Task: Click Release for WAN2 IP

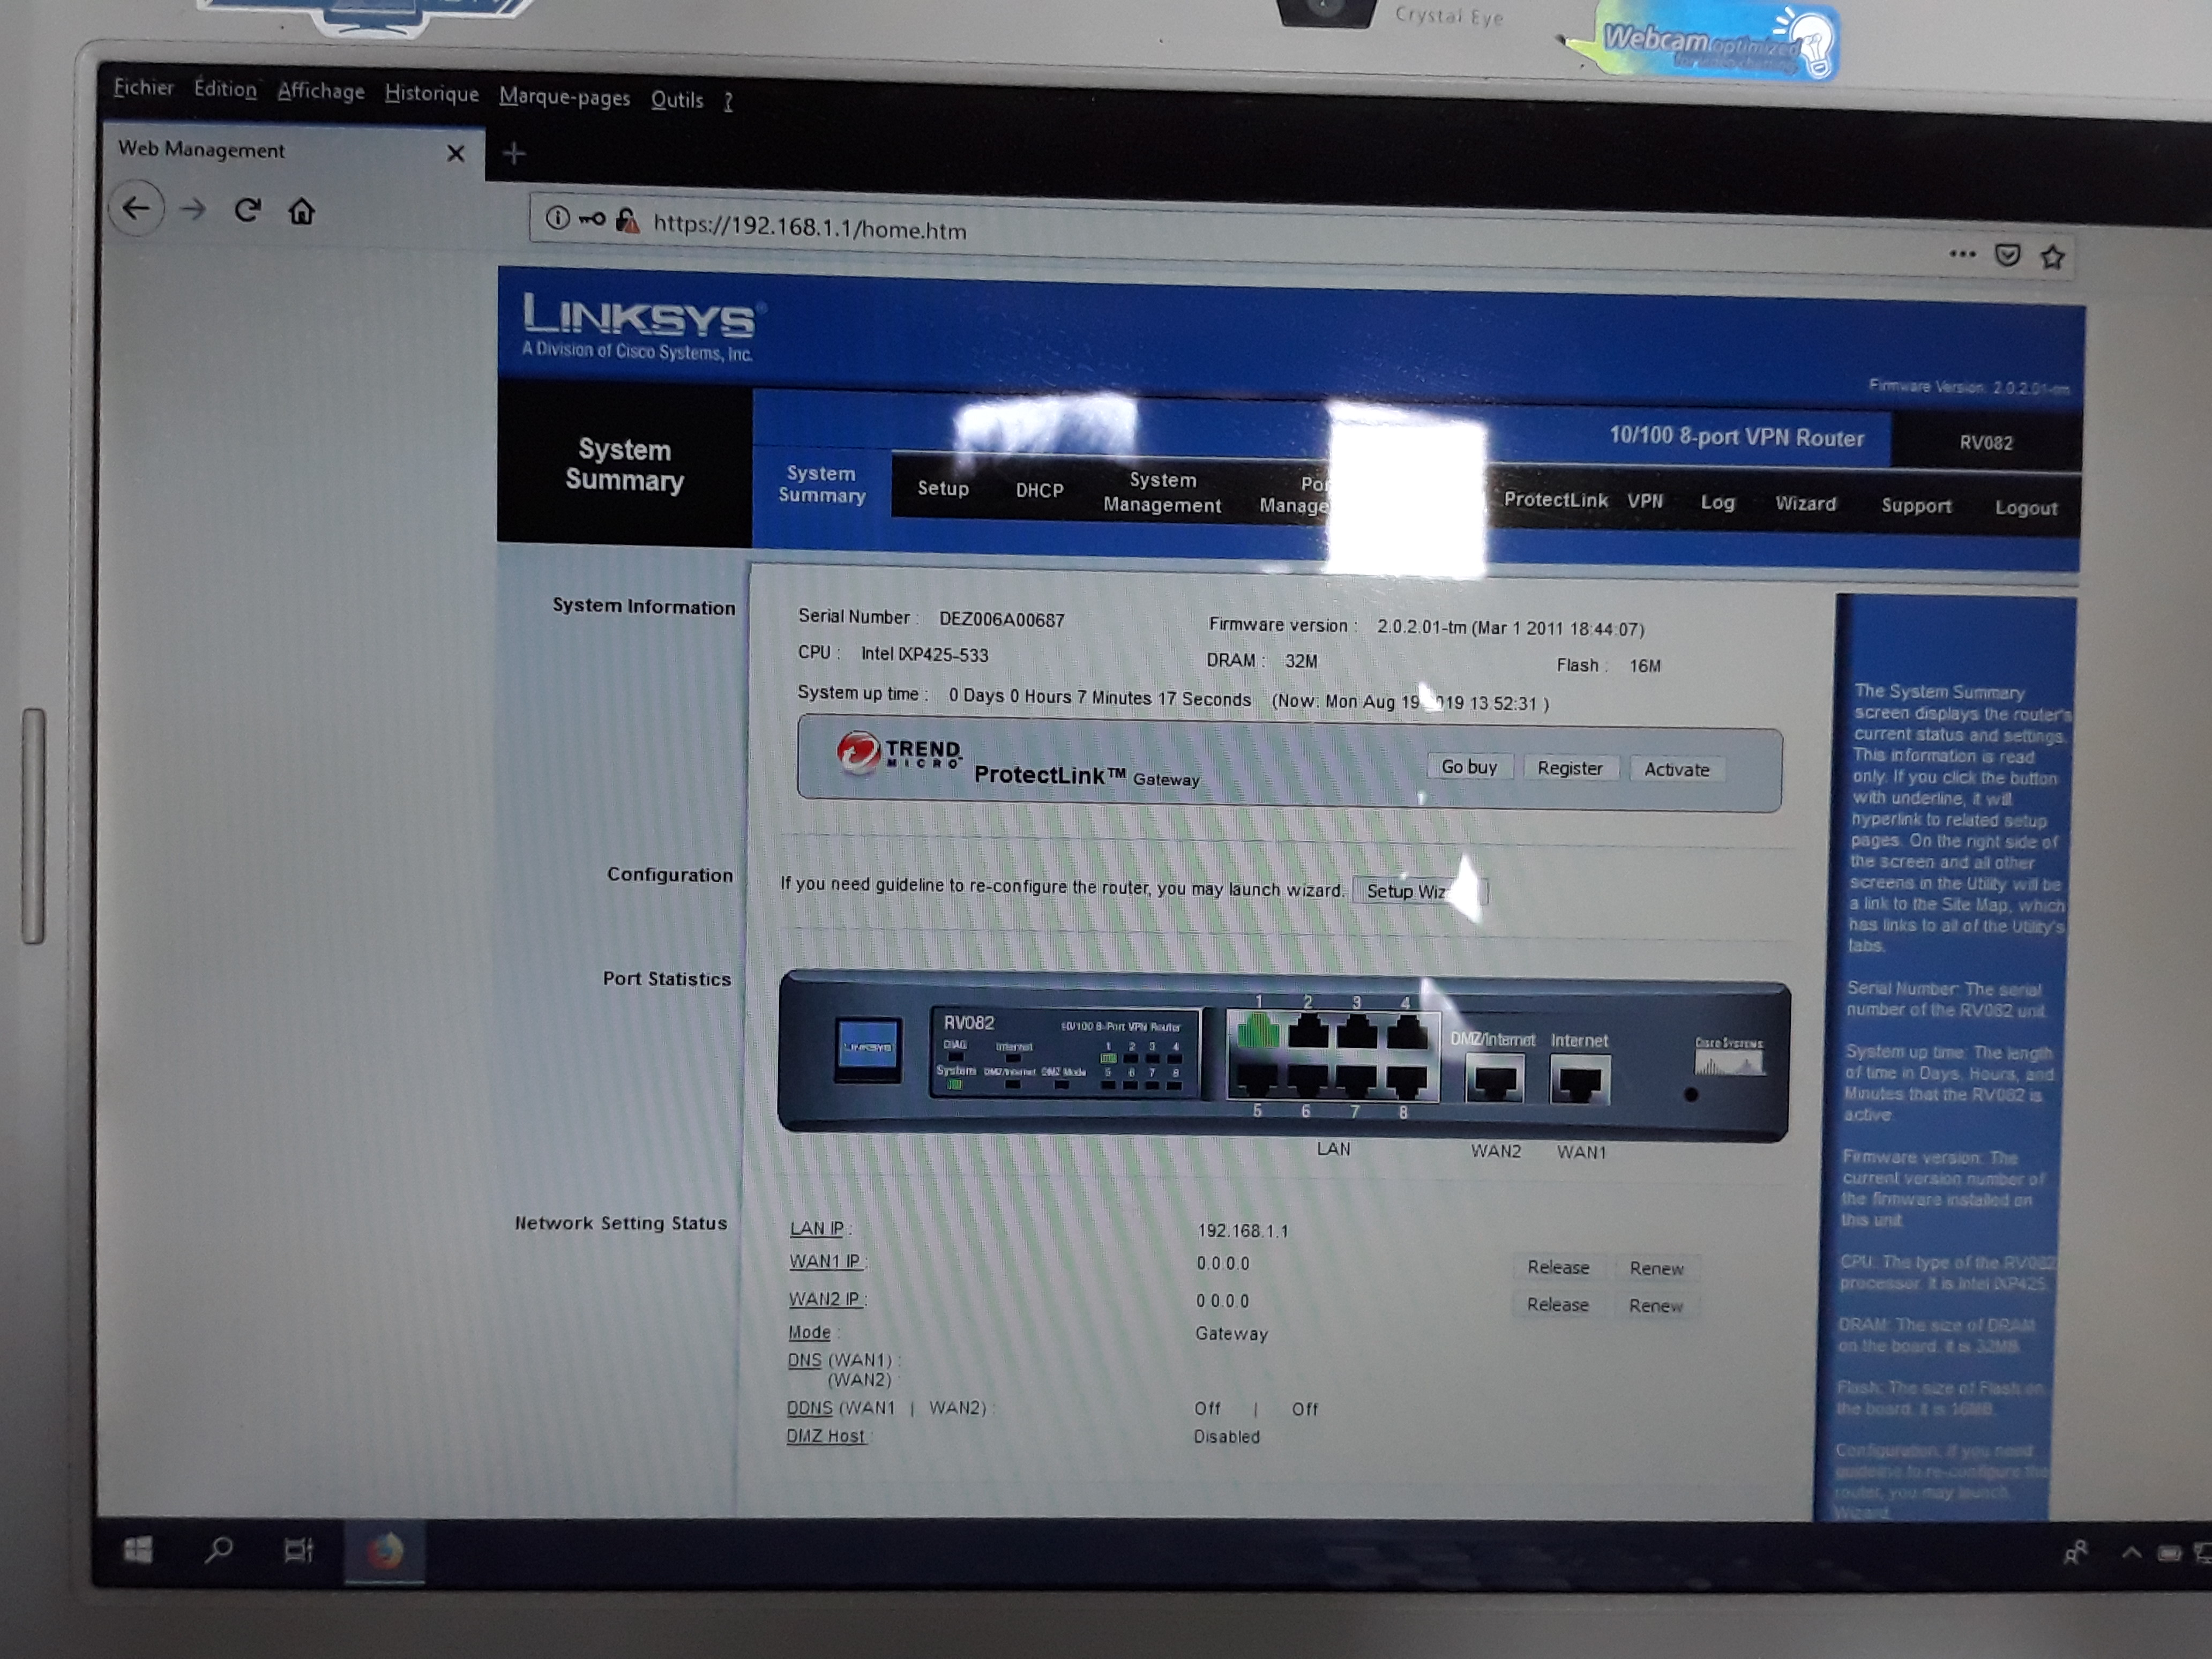Action: (x=1557, y=1304)
